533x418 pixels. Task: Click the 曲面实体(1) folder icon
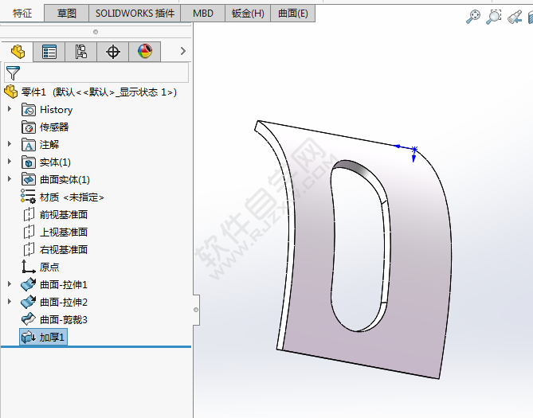point(29,180)
